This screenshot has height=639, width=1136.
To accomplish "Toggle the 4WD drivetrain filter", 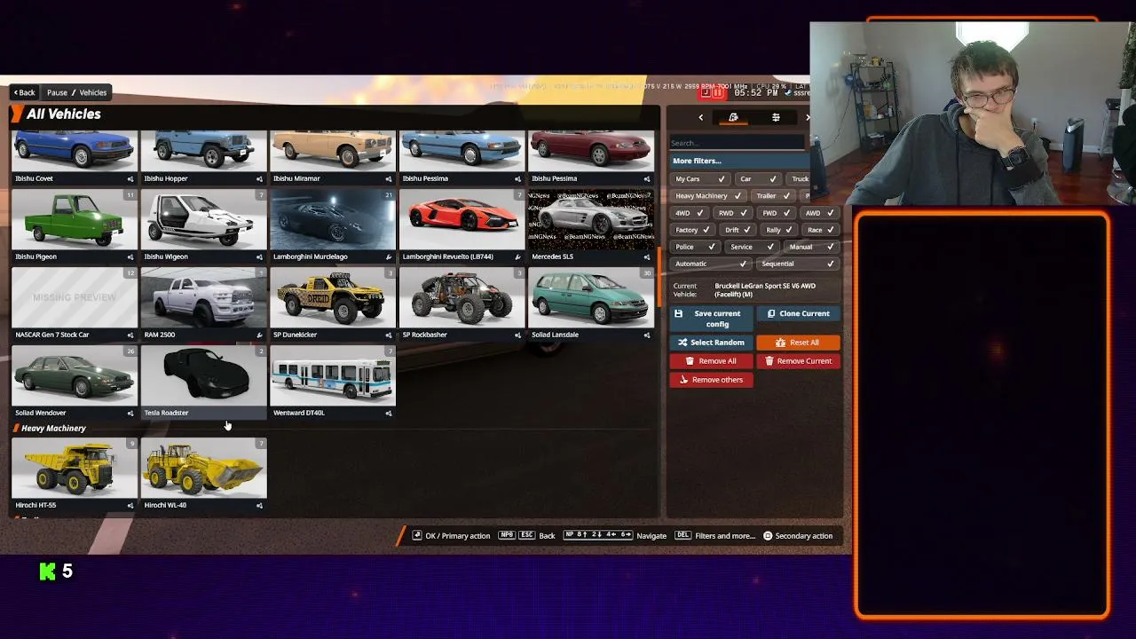I will [x=690, y=213].
